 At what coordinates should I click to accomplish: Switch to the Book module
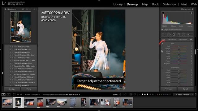point(155,4)
